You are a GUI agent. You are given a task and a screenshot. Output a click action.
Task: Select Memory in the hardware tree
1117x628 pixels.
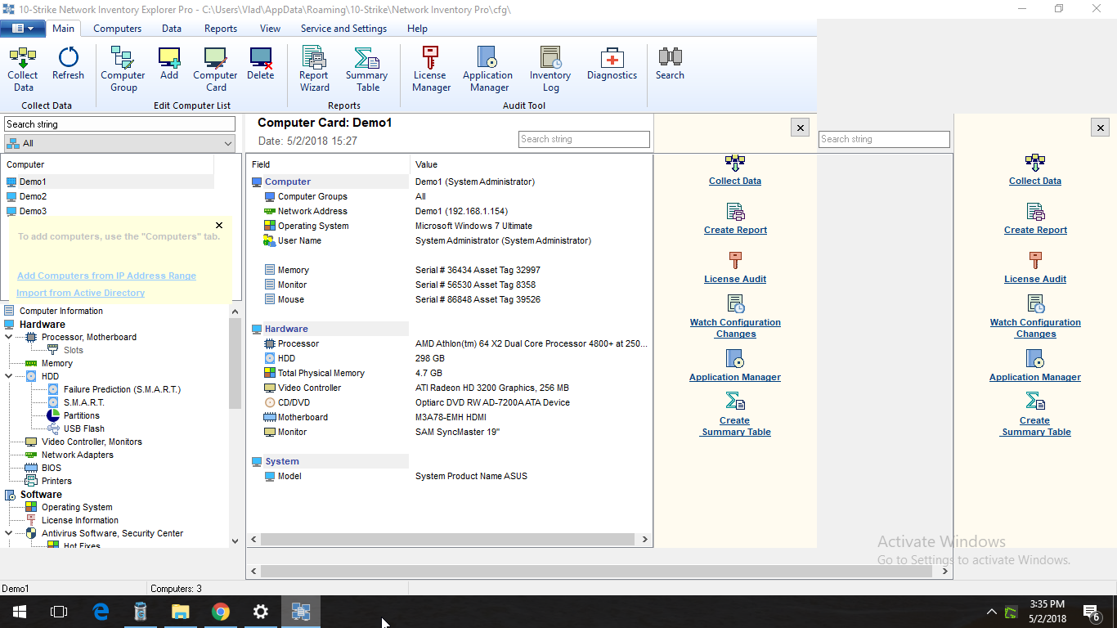pos(57,363)
